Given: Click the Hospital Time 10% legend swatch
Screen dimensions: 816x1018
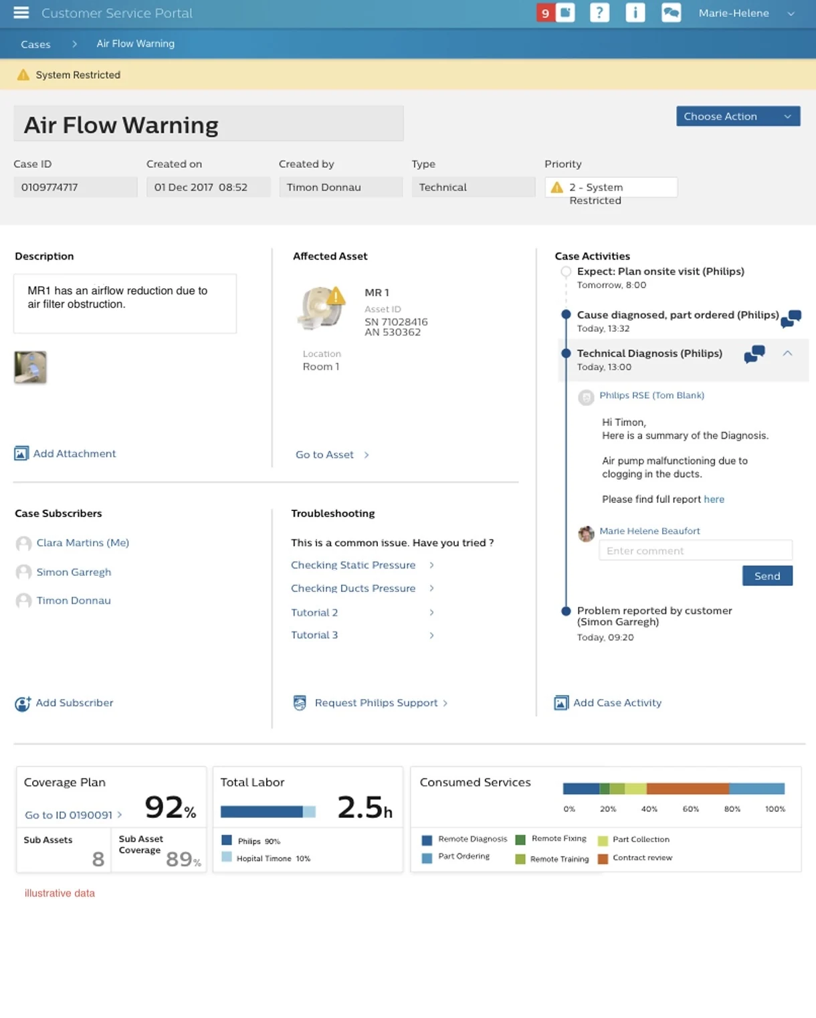Looking at the screenshot, I should point(227,857).
